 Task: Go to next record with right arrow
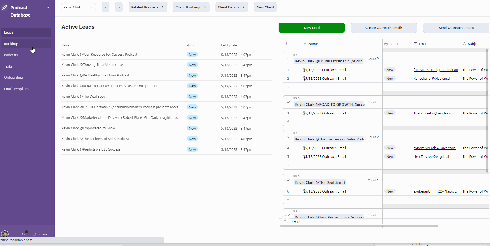tap(119, 7)
